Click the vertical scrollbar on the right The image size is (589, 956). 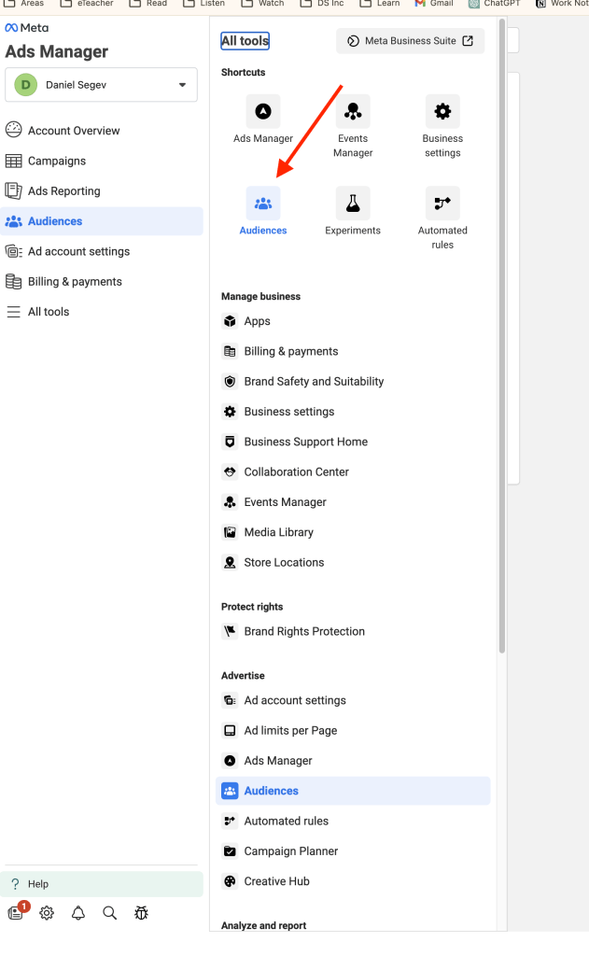pyautogui.click(x=502, y=373)
